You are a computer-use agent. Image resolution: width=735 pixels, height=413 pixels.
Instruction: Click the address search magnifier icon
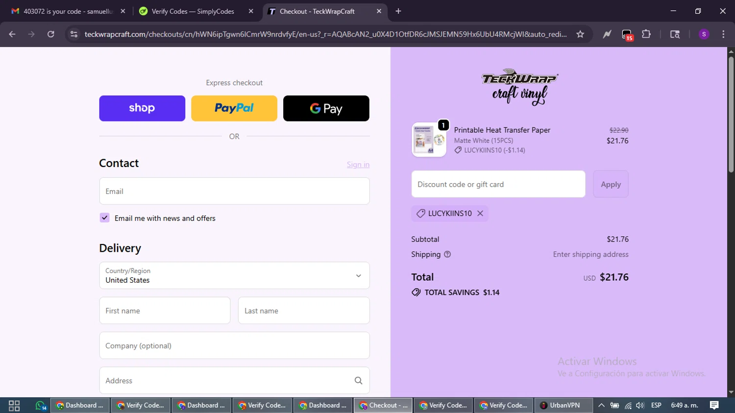pyautogui.click(x=358, y=381)
